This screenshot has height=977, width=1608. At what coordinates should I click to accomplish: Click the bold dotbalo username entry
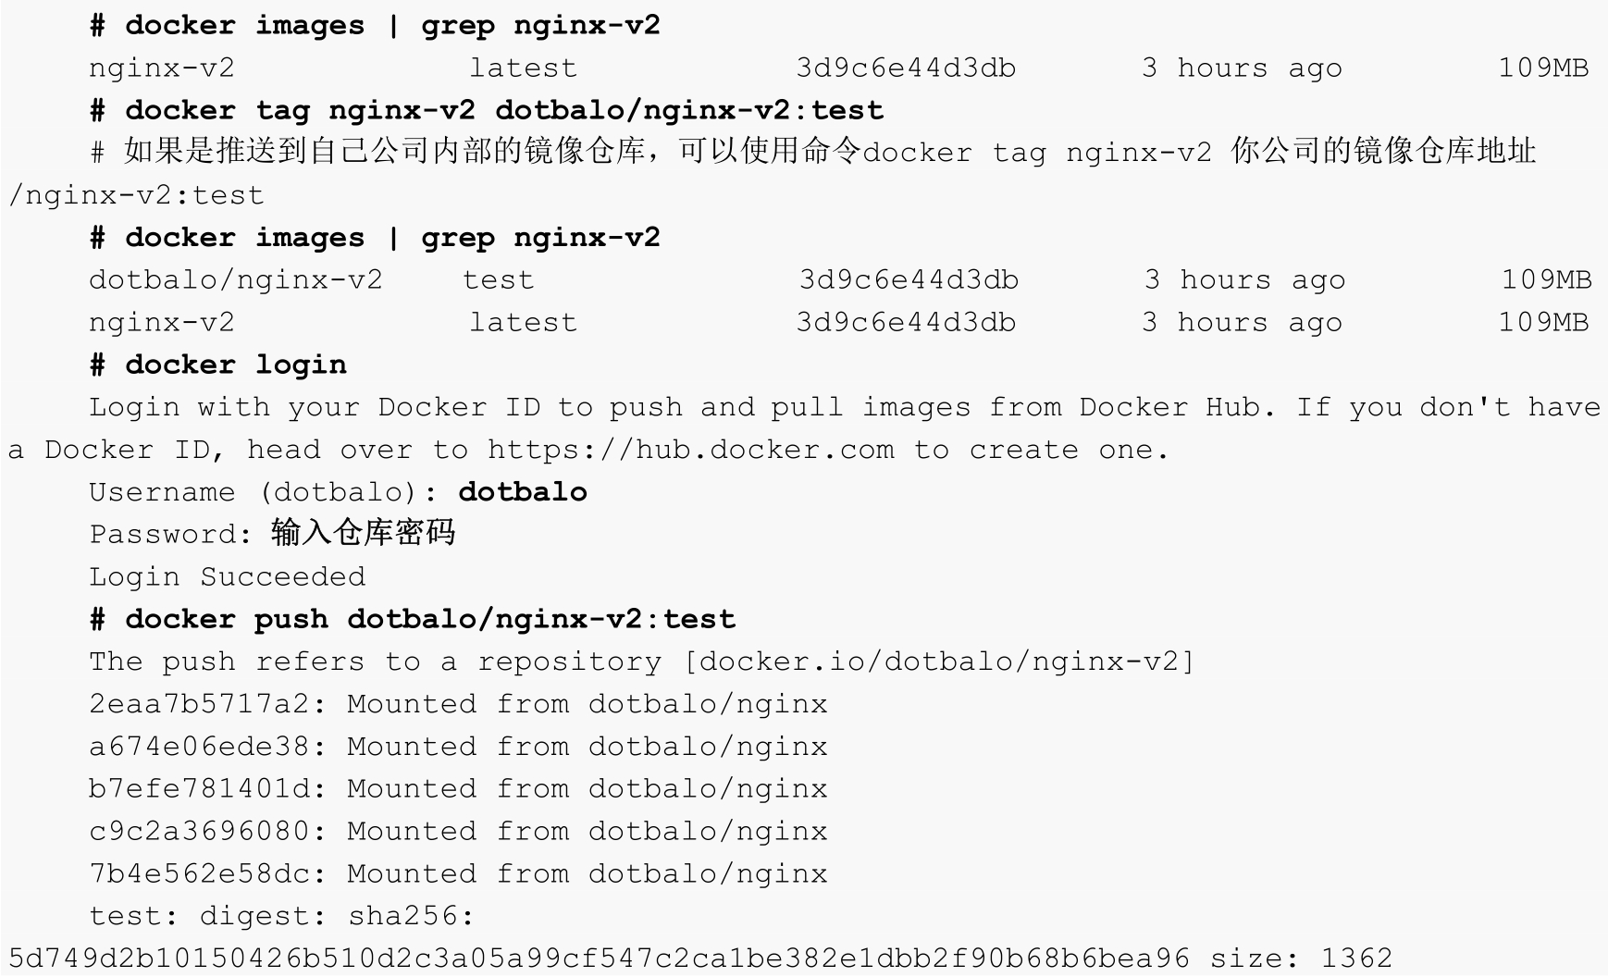523,491
